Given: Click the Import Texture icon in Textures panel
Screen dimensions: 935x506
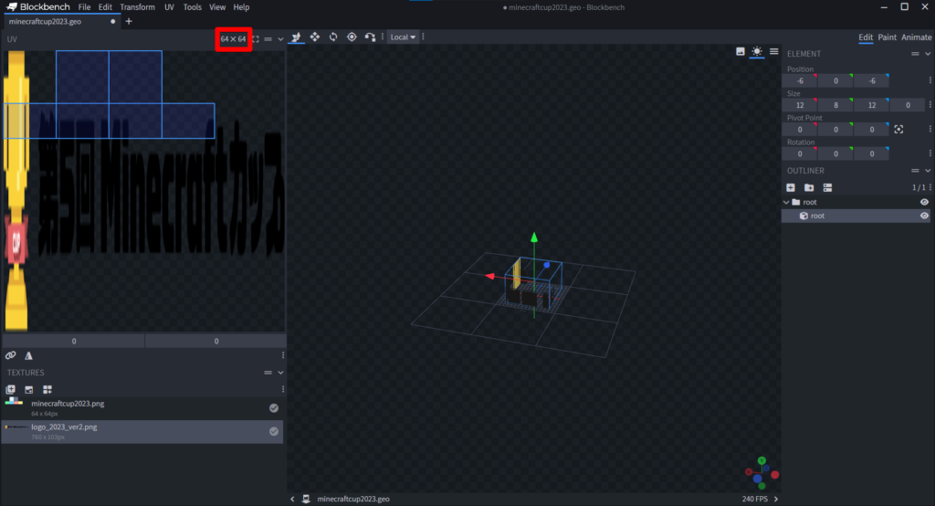Looking at the screenshot, I should tap(11, 390).
